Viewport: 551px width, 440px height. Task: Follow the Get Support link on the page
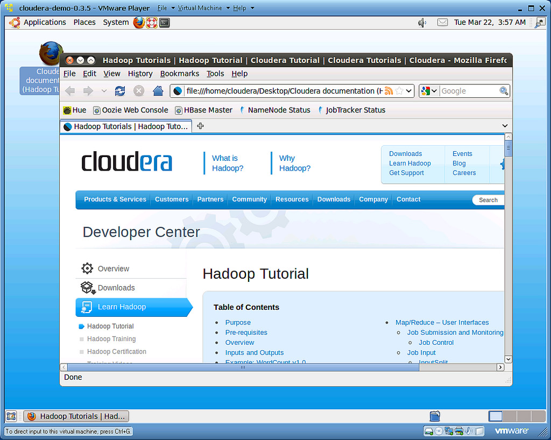coord(405,173)
